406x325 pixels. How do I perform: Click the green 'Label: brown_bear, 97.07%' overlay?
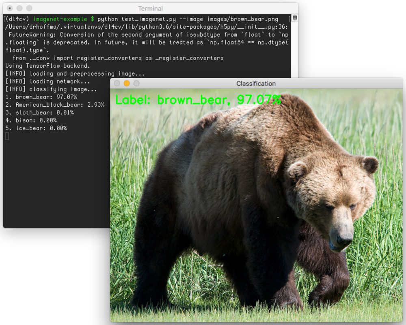click(x=198, y=100)
